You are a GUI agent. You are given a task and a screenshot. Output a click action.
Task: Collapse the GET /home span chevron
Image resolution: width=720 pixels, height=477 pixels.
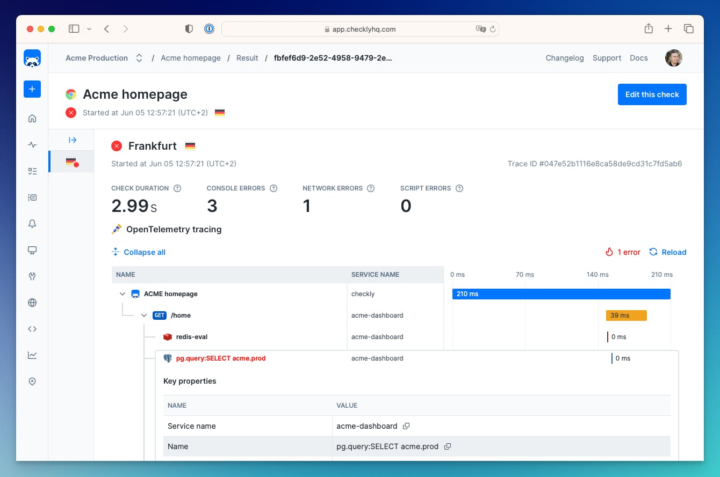pyautogui.click(x=144, y=315)
